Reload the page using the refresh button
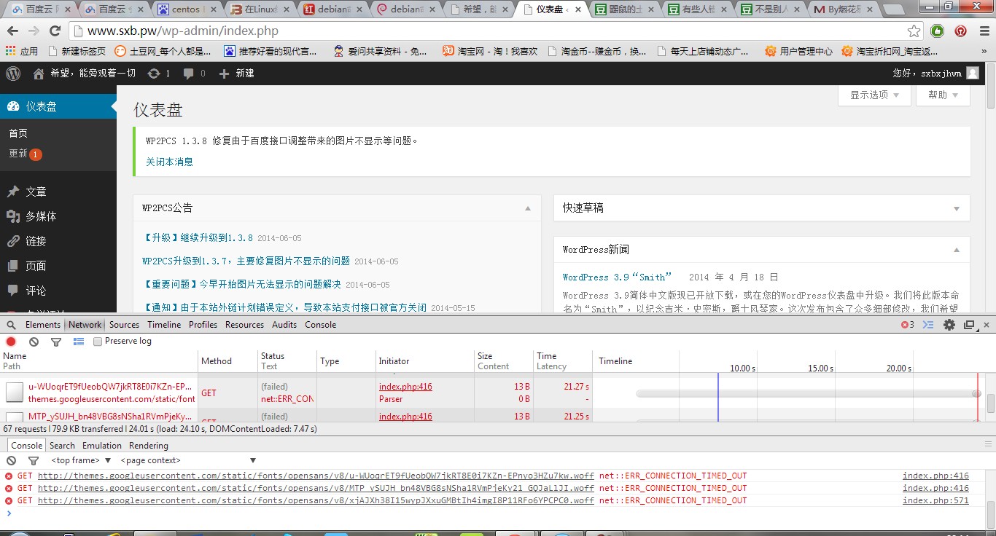Viewport: 996px width, 536px height. (x=55, y=31)
